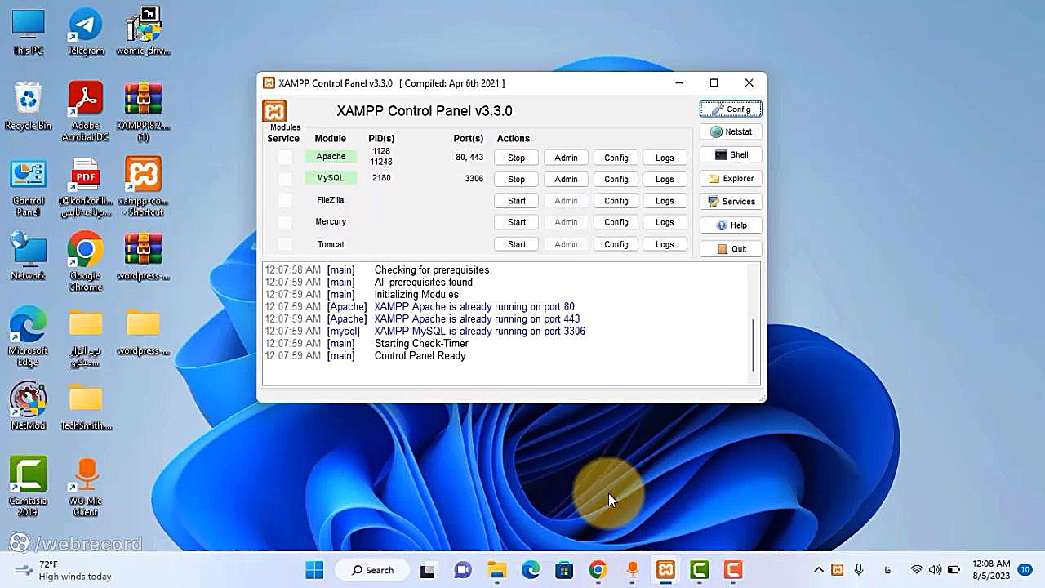Stop the Apache module
This screenshot has height=588, width=1045.
point(516,158)
